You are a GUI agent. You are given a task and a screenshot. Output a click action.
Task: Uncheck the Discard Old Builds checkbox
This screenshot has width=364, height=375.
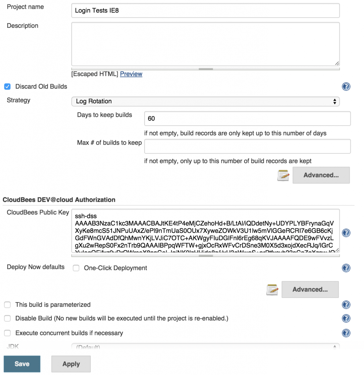coord(7,86)
